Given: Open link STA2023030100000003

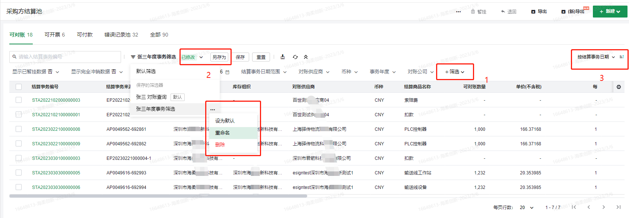Looking at the screenshot, I should point(56,158).
